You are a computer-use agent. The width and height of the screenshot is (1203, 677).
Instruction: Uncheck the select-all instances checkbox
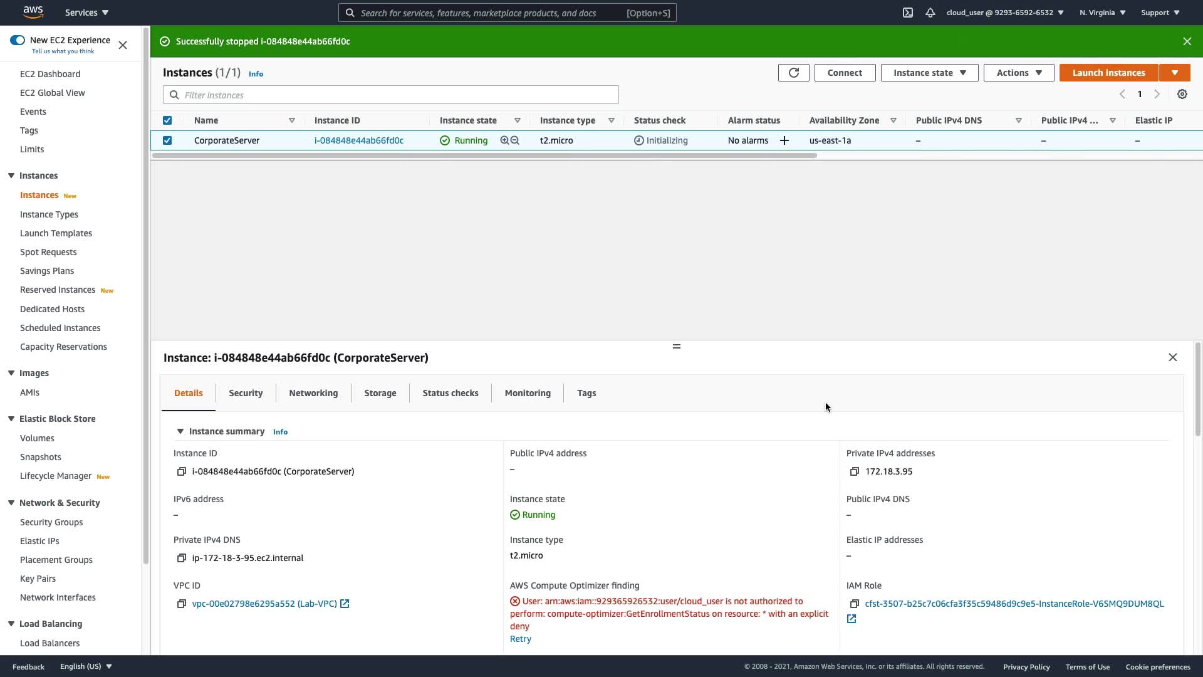point(167,120)
